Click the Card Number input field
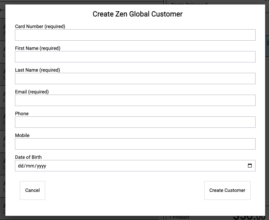The image size is (269, 220). click(x=135, y=35)
